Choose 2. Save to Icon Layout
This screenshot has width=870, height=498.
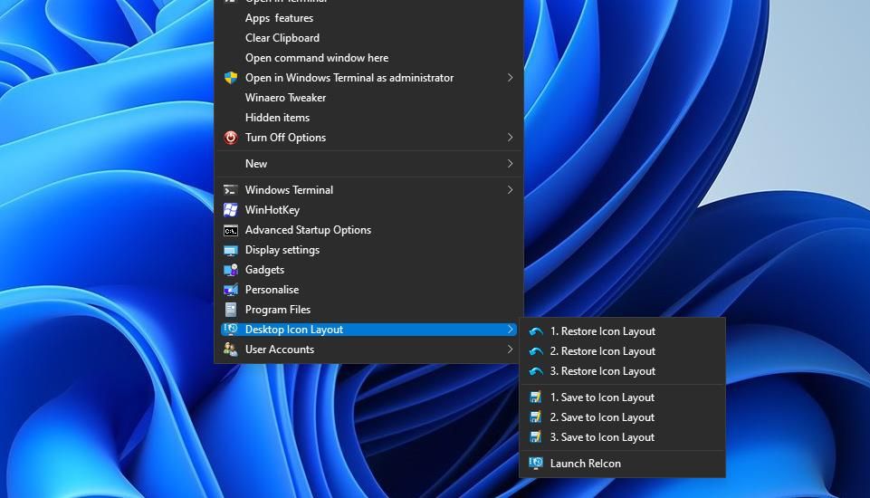pos(602,417)
